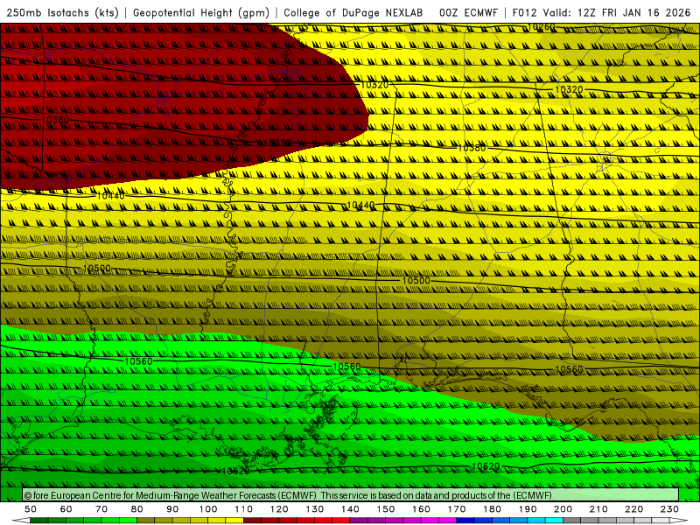Click the '250mb Isotachs (kts)' title text
The width and height of the screenshot is (700, 525).
63,13
